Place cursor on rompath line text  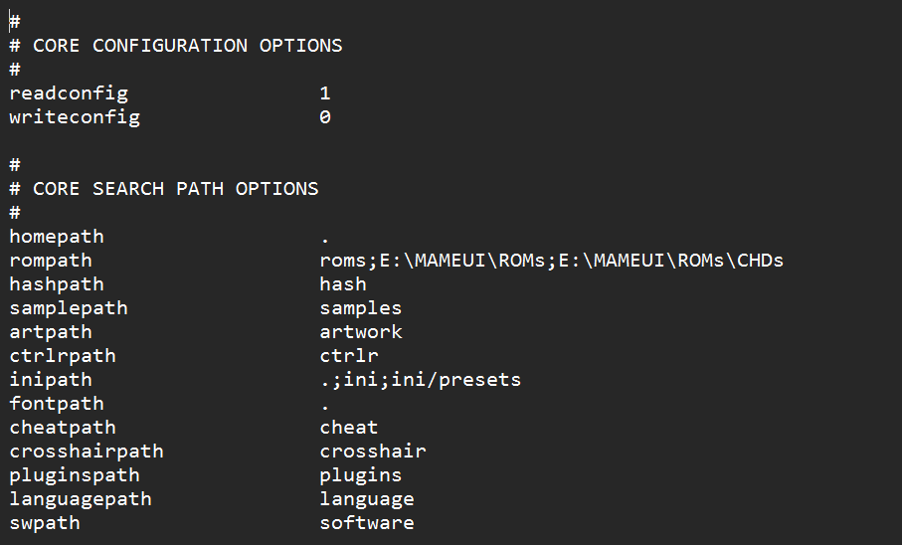click(x=51, y=261)
